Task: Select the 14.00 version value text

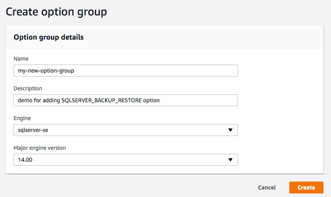Action: (x=25, y=160)
